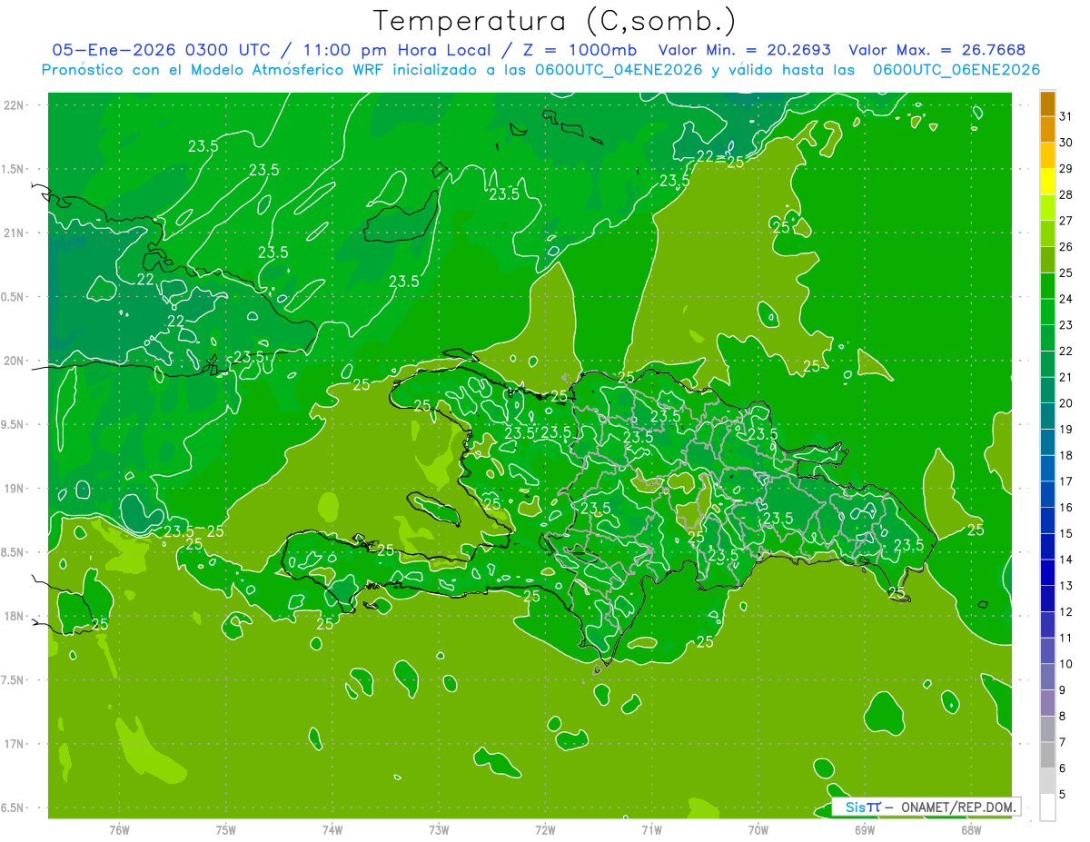The image size is (1090, 842).
Task: Click the color scale label "15"
Action: click(x=1066, y=534)
